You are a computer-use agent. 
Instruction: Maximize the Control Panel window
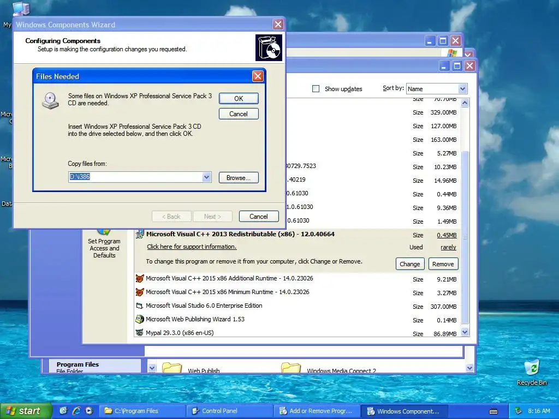tap(443, 40)
